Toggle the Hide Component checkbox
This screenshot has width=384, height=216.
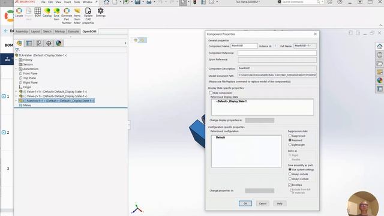(x=211, y=93)
